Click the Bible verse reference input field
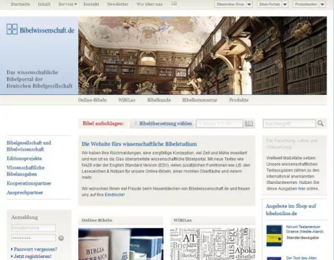The image size is (334, 260). pyautogui.click(x=219, y=123)
